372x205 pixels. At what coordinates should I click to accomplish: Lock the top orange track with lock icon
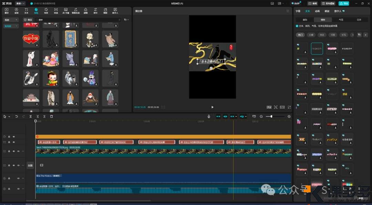pos(9,137)
